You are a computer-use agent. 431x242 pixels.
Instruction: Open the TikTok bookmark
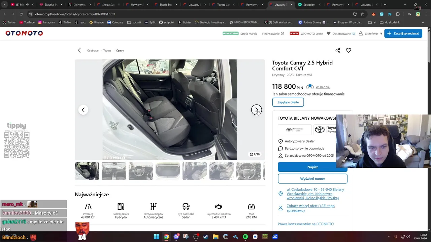(65, 23)
